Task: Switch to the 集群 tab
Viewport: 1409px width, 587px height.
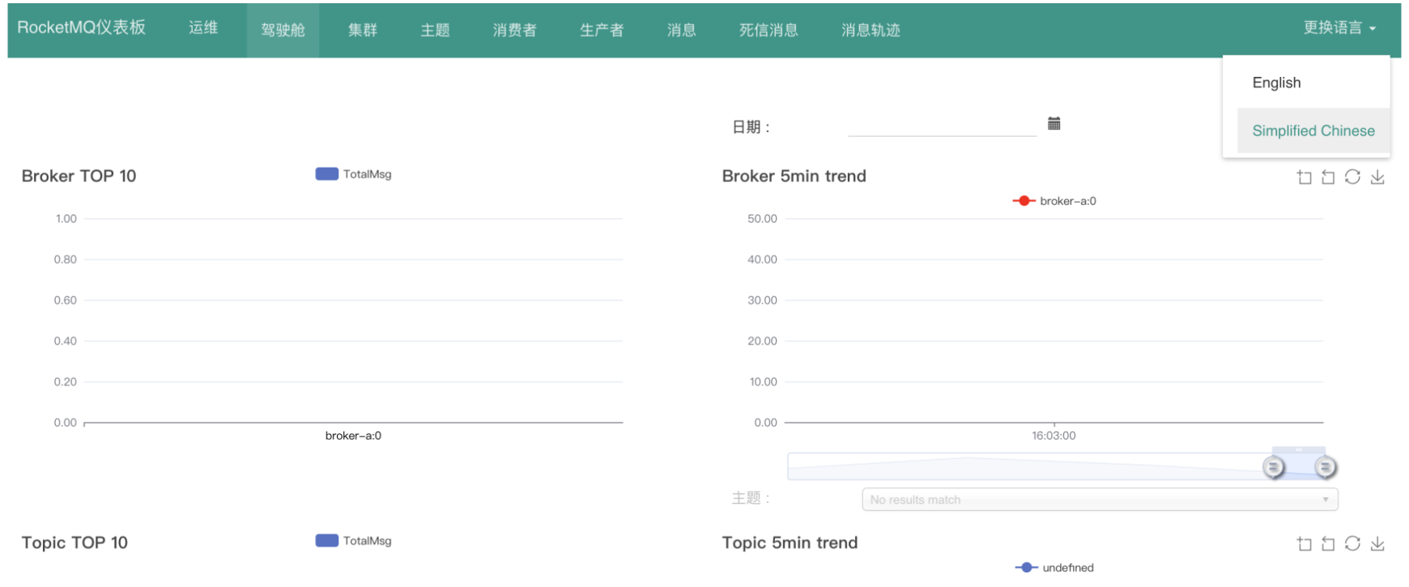Action: pyautogui.click(x=363, y=30)
